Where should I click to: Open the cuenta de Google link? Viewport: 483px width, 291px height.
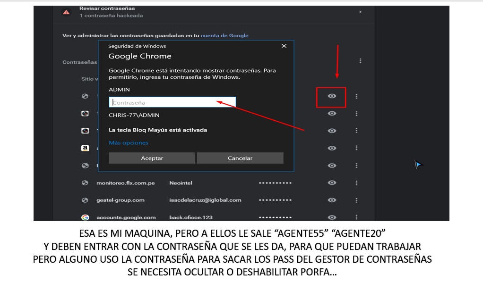tap(224, 35)
